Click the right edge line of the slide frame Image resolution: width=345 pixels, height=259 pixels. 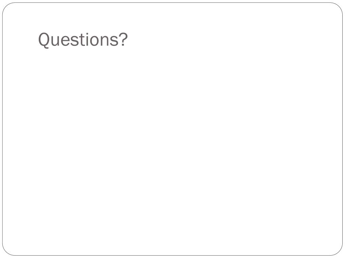point(342,129)
